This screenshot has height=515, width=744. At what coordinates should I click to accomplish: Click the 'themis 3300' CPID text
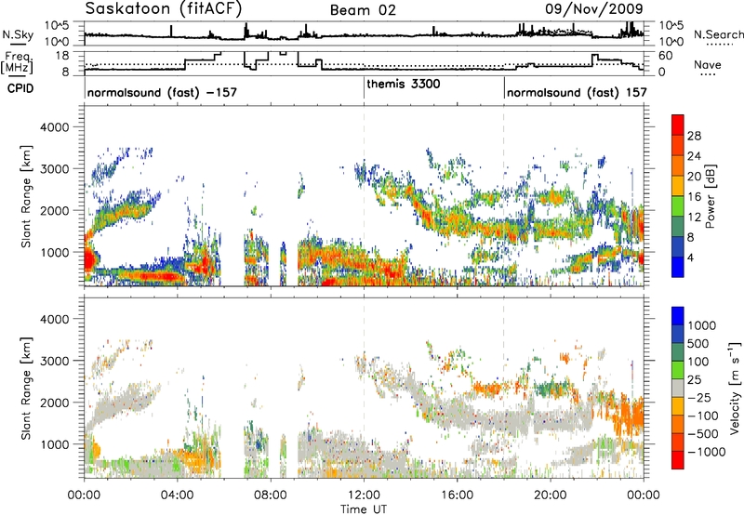[x=404, y=84]
